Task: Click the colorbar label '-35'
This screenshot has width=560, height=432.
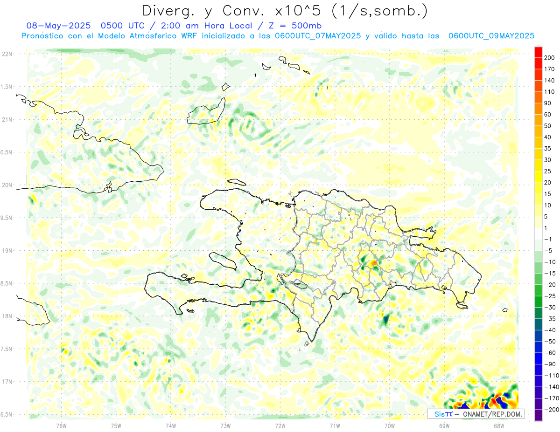Action: tap(549, 319)
